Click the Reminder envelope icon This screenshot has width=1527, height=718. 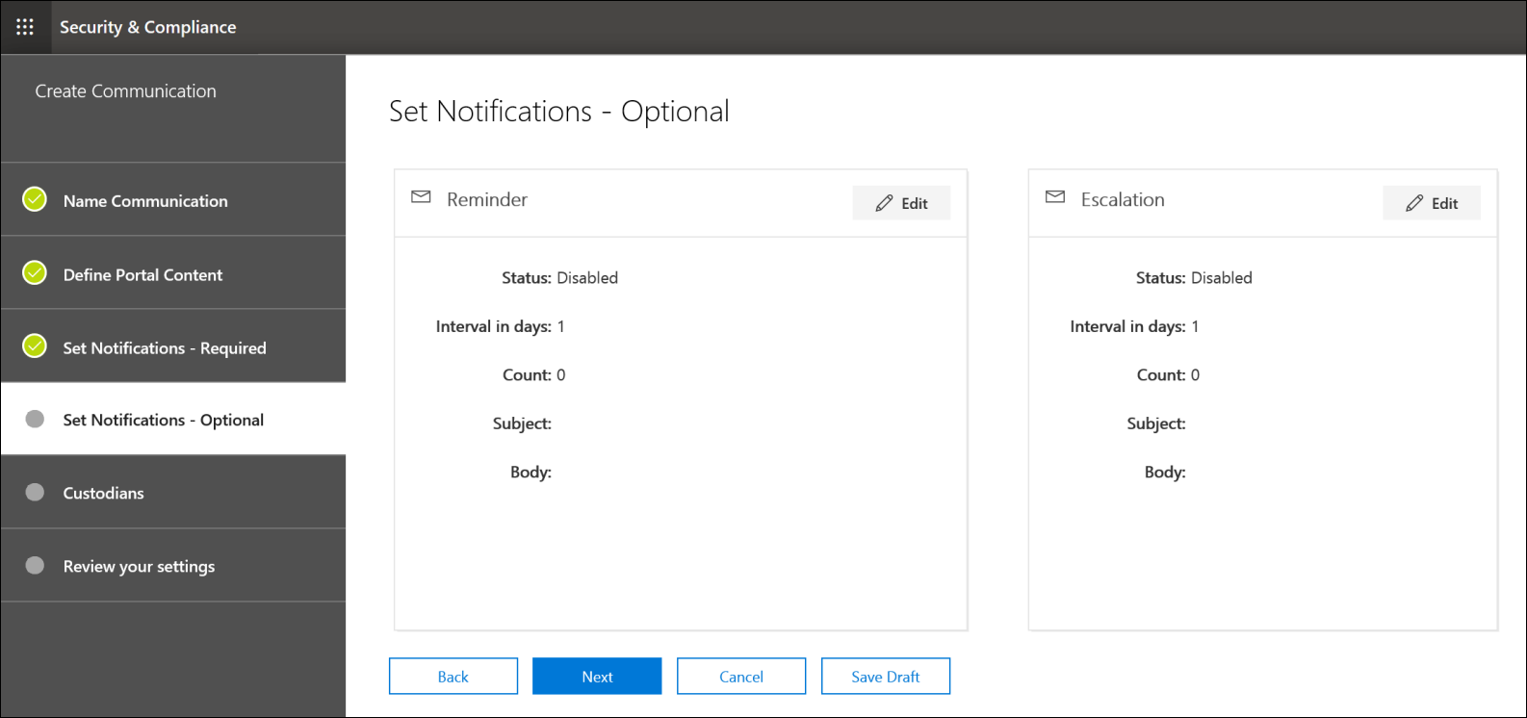click(421, 197)
